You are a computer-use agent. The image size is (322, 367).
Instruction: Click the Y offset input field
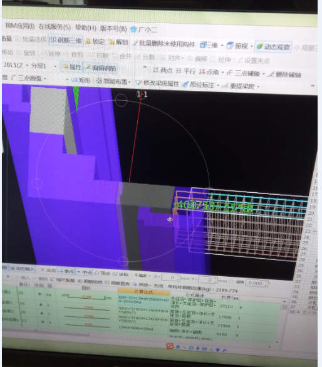(x=207, y=279)
